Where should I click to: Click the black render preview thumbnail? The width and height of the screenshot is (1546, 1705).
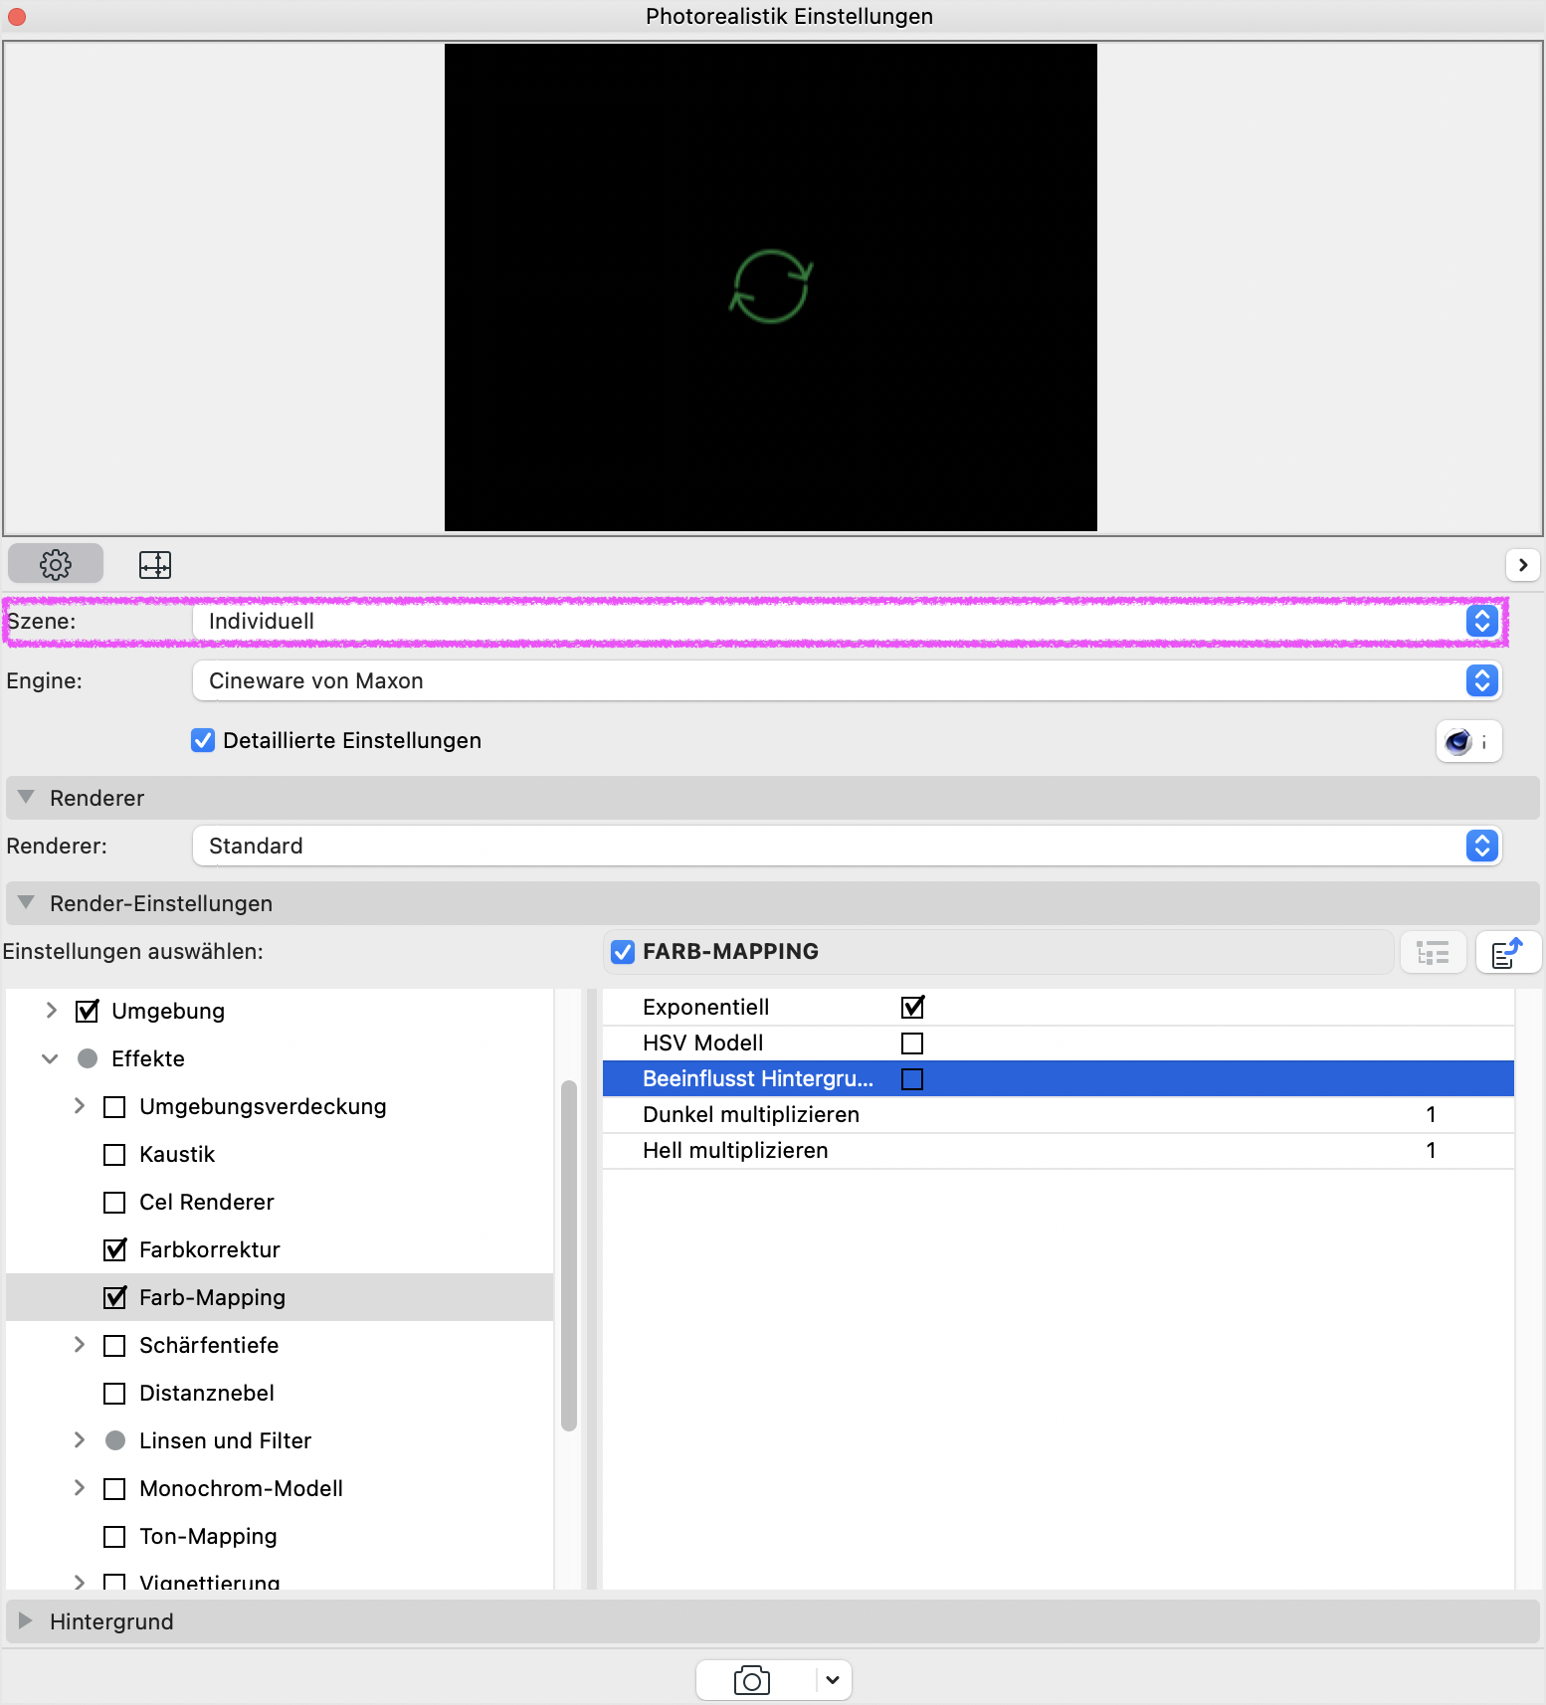(771, 287)
